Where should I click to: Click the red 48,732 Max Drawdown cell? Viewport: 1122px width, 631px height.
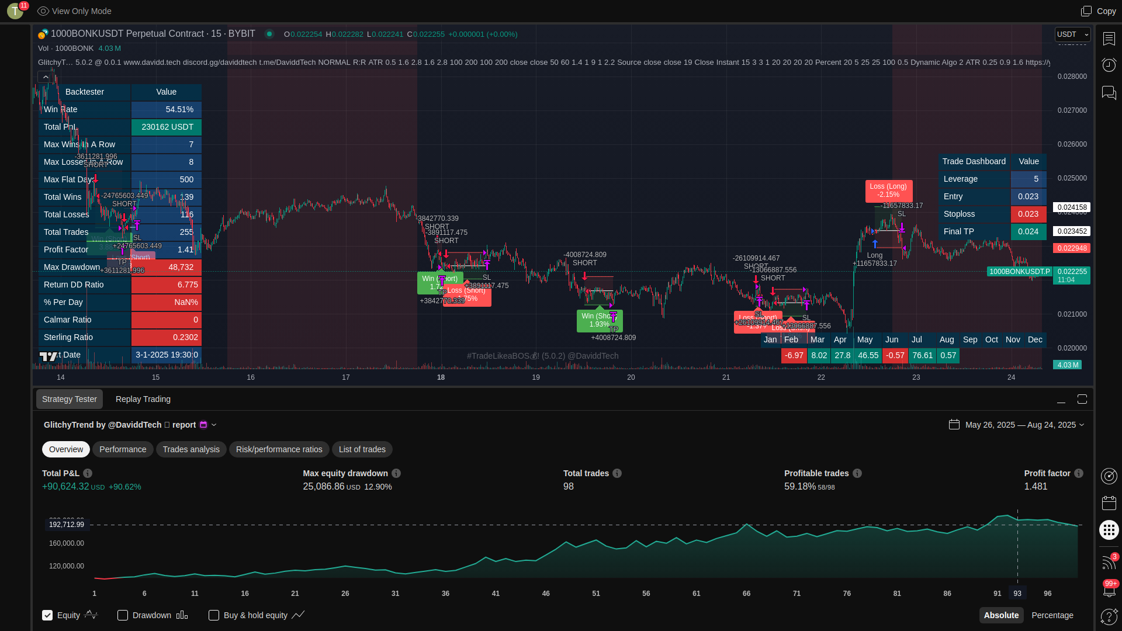coord(167,267)
